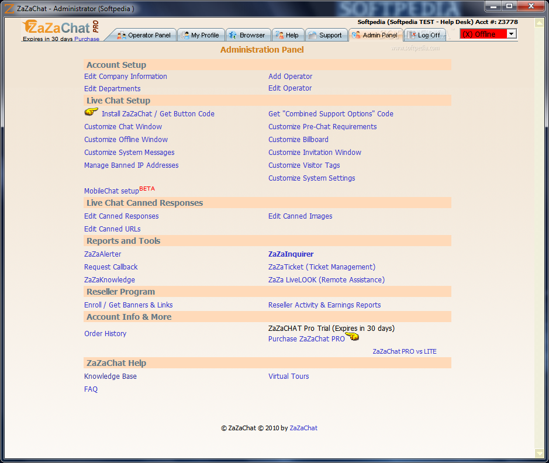Image resolution: width=549 pixels, height=463 pixels.
Task: Click the scrollbar down arrow
Action: [539, 453]
